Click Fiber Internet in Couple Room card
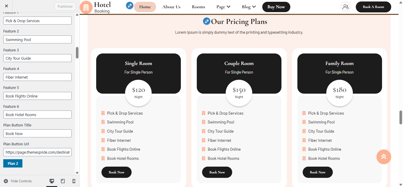Screen dimensions: 403x187 [x=219, y=140]
